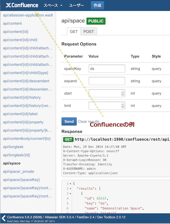The height and width of the screenshot is (224, 170).
Task: Open the api/space/_private resource
Action: 18,172
